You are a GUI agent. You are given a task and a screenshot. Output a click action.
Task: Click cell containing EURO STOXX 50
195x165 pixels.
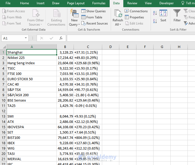[x=32, y=79]
